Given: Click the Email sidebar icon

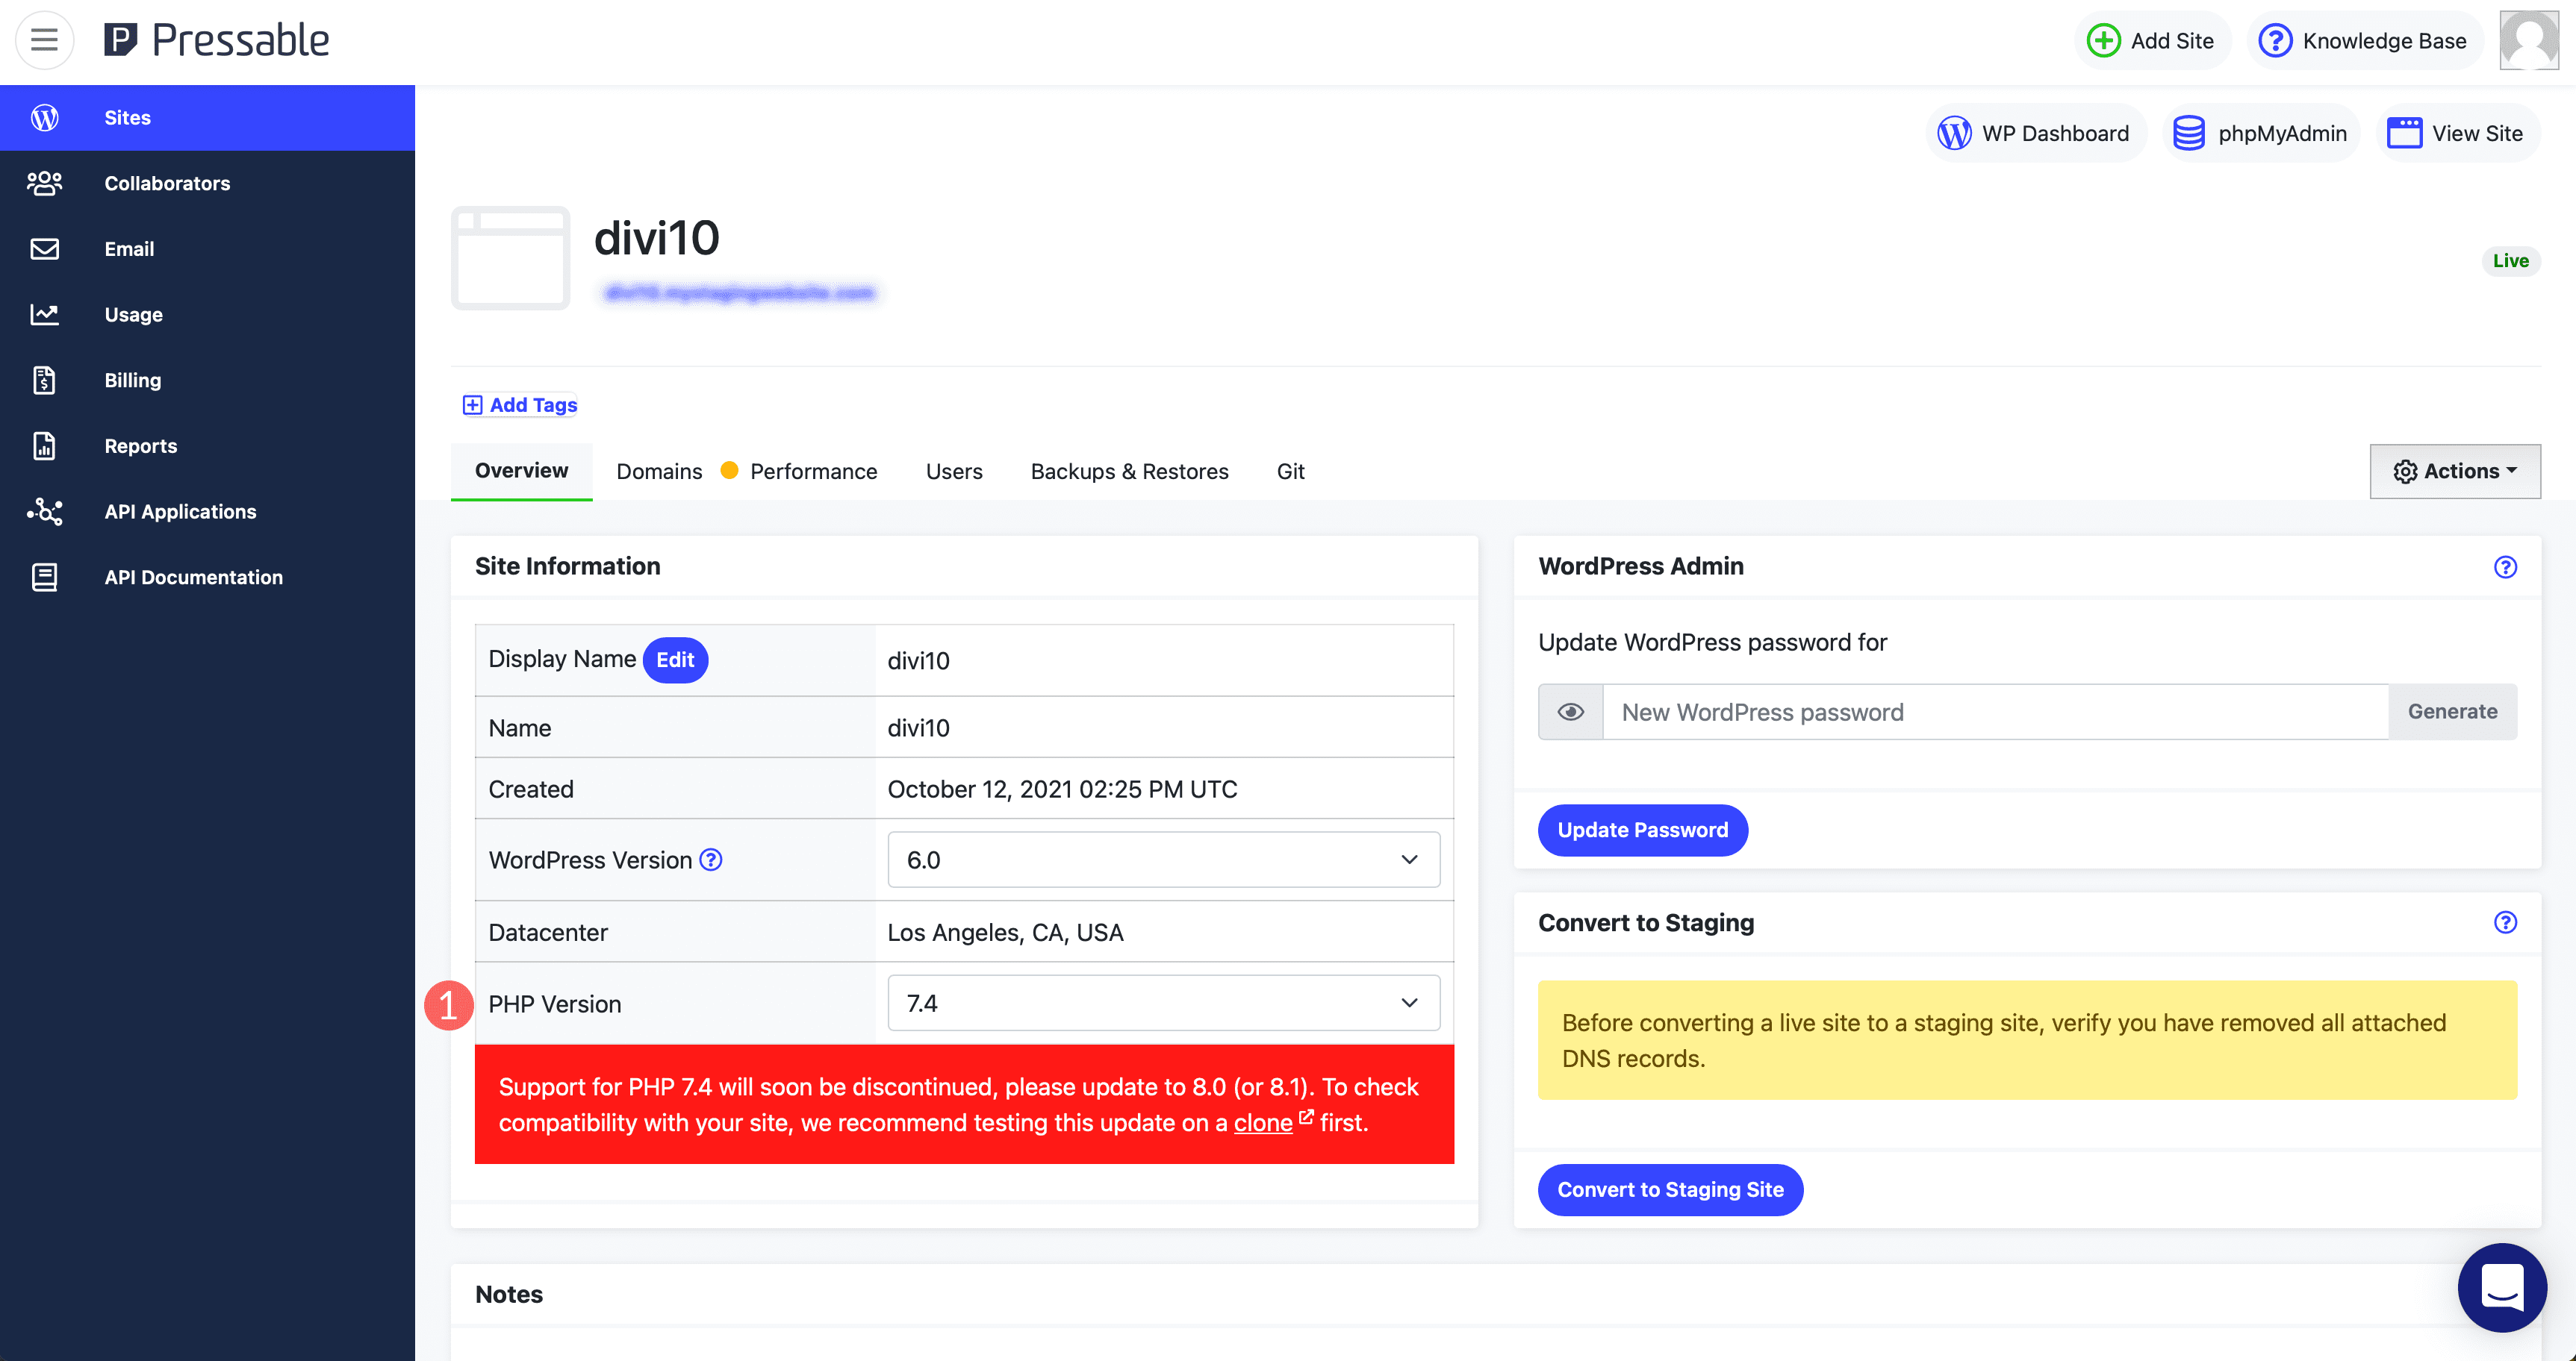Looking at the screenshot, I should (x=48, y=248).
